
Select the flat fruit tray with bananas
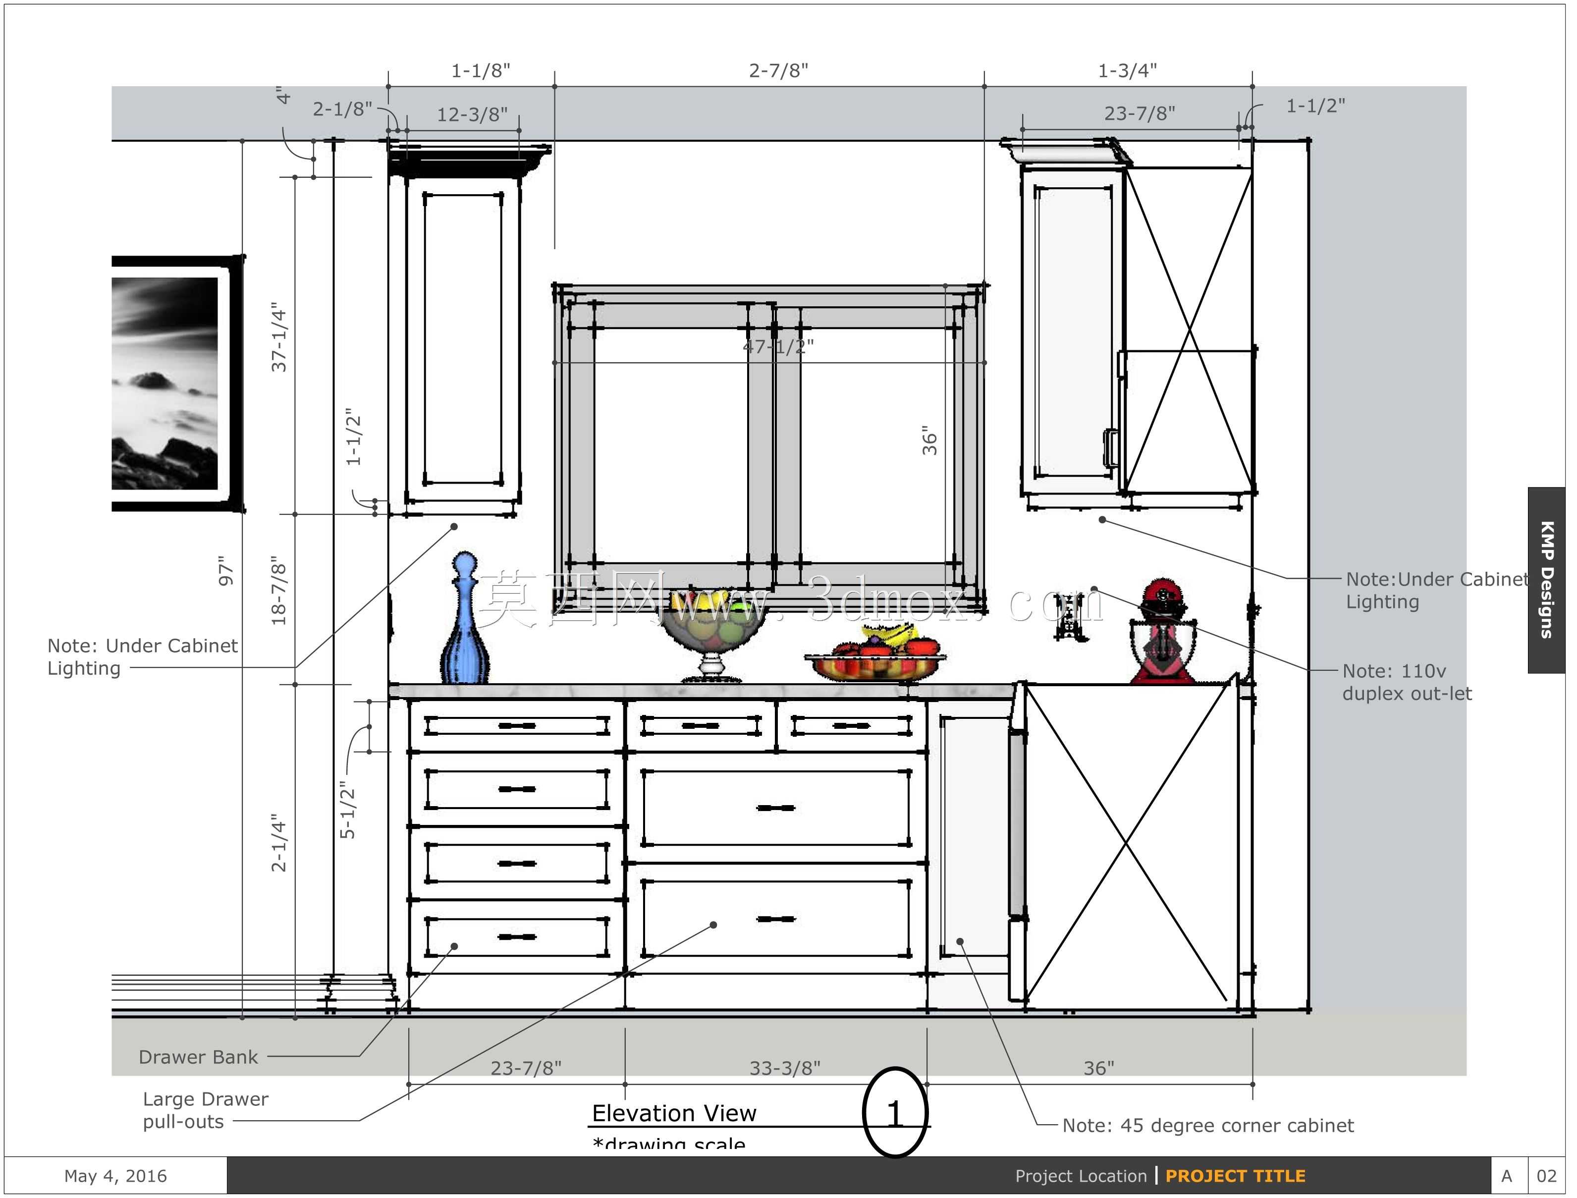point(875,653)
